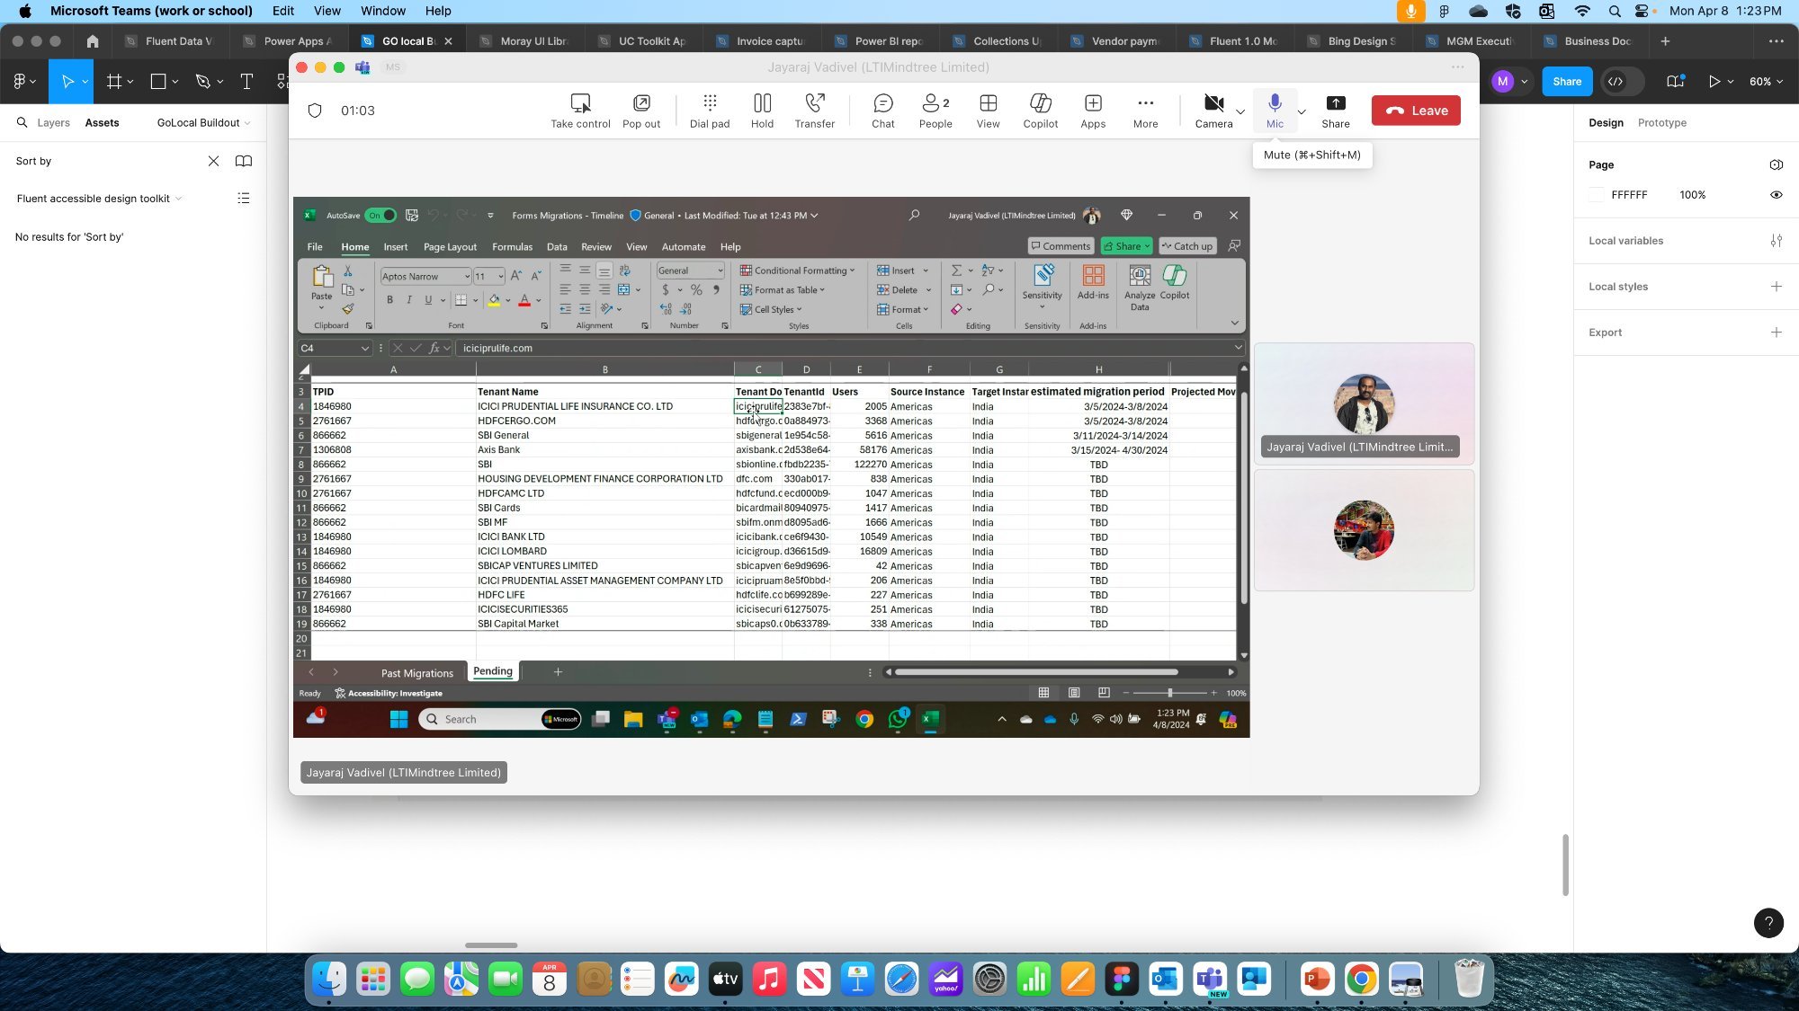Put the call on Hold
Screen dimensions: 1799x1011
pos(761,110)
